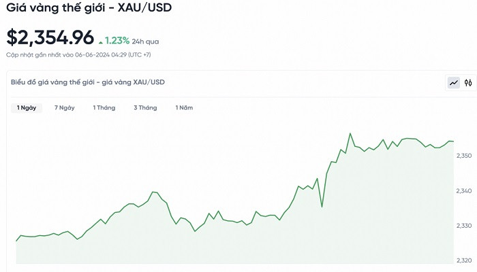Show the 1 Tháng chart period
This screenshot has width=477, height=272.
coord(104,107)
